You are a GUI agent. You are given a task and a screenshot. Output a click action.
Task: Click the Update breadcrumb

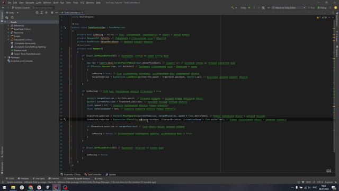point(111,175)
